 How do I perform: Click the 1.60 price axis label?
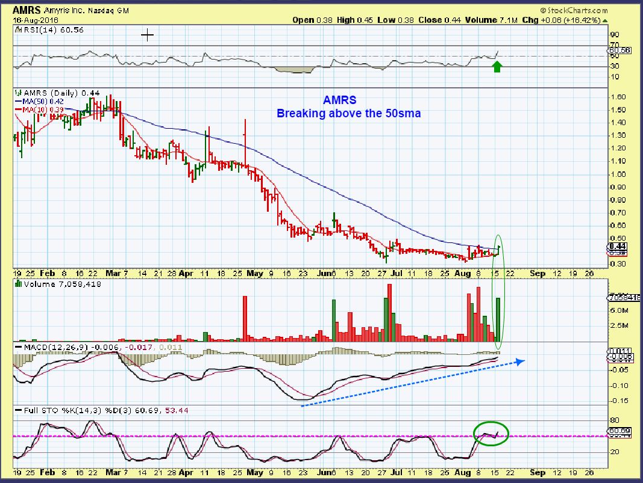pos(618,97)
